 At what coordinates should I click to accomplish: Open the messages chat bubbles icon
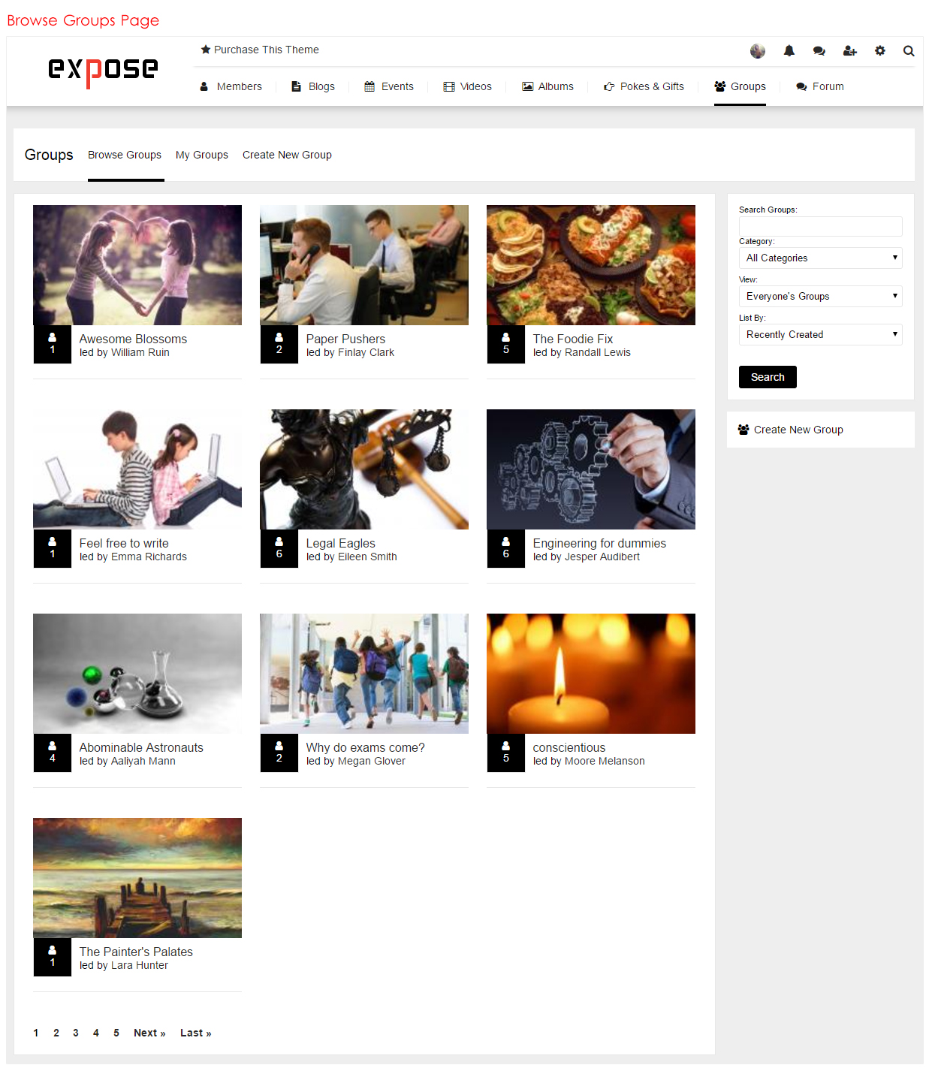[x=819, y=51]
